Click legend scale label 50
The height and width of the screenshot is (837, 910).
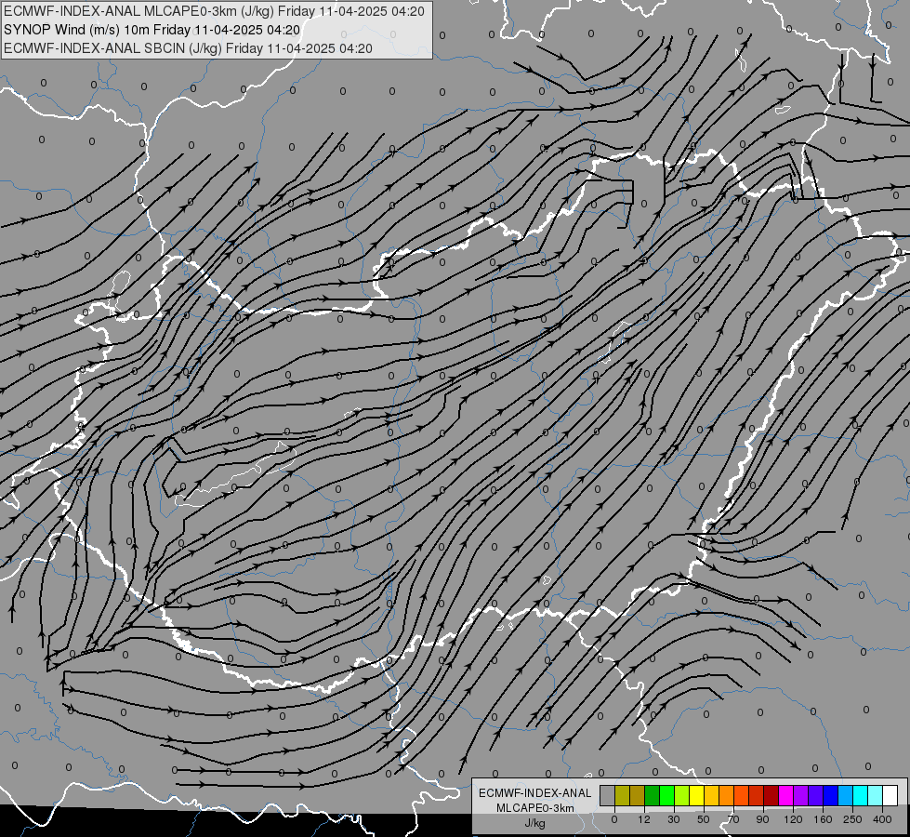[704, 819]
